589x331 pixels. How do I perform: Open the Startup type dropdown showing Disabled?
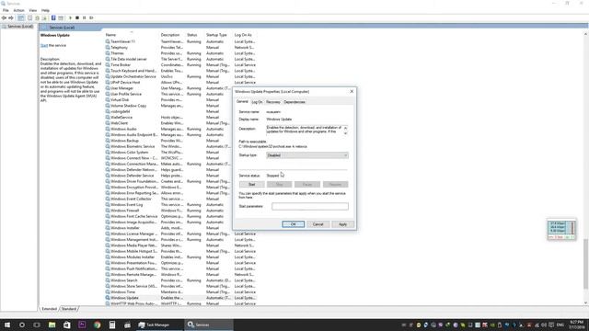[x=306, y=155]
